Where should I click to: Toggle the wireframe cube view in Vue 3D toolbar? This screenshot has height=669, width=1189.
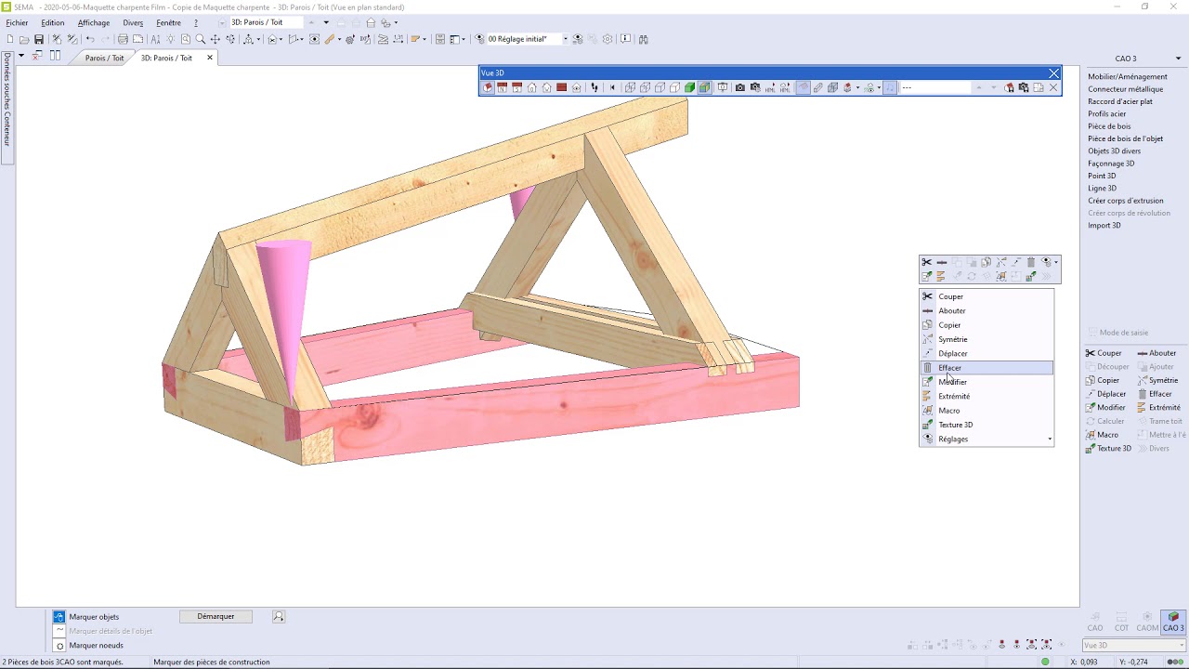(630, 87)
